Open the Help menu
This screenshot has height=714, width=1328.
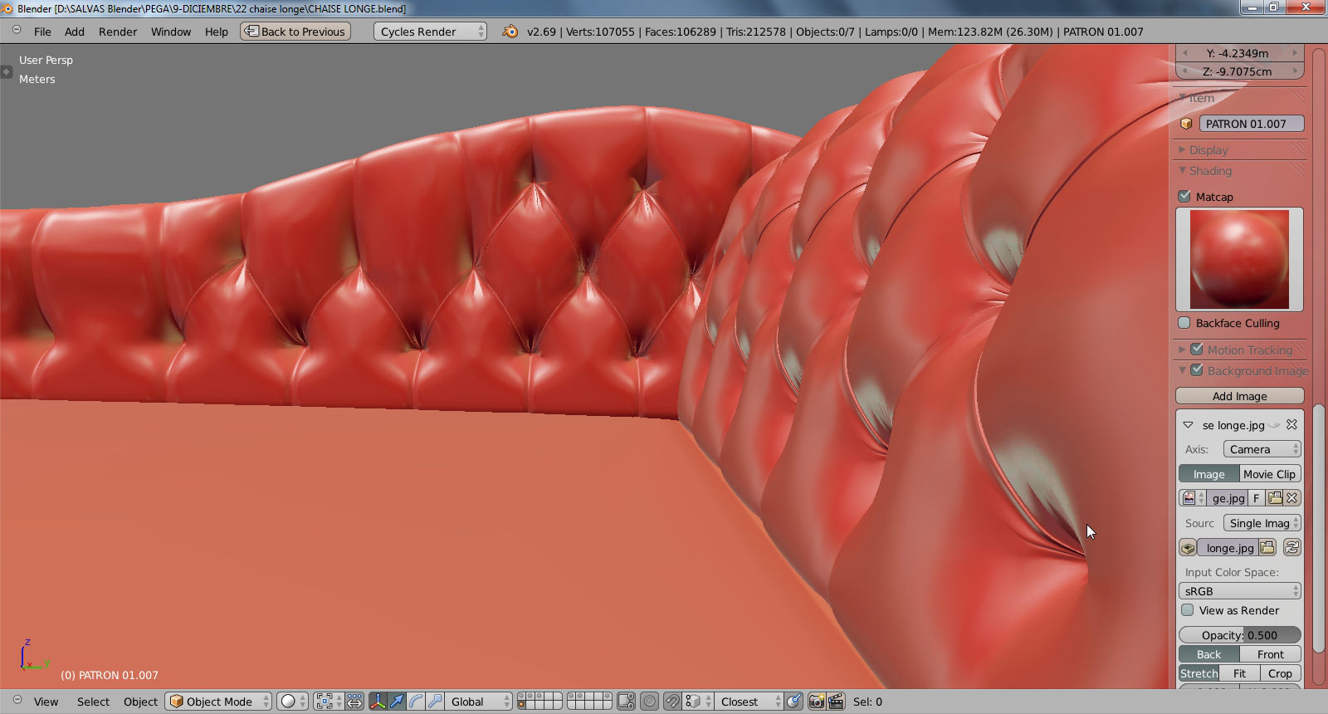pyautogui.click(x=217, y=32)
